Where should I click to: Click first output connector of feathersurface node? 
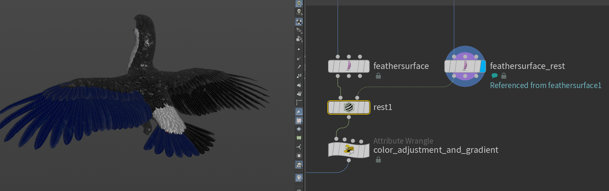[x=338, y=76]
